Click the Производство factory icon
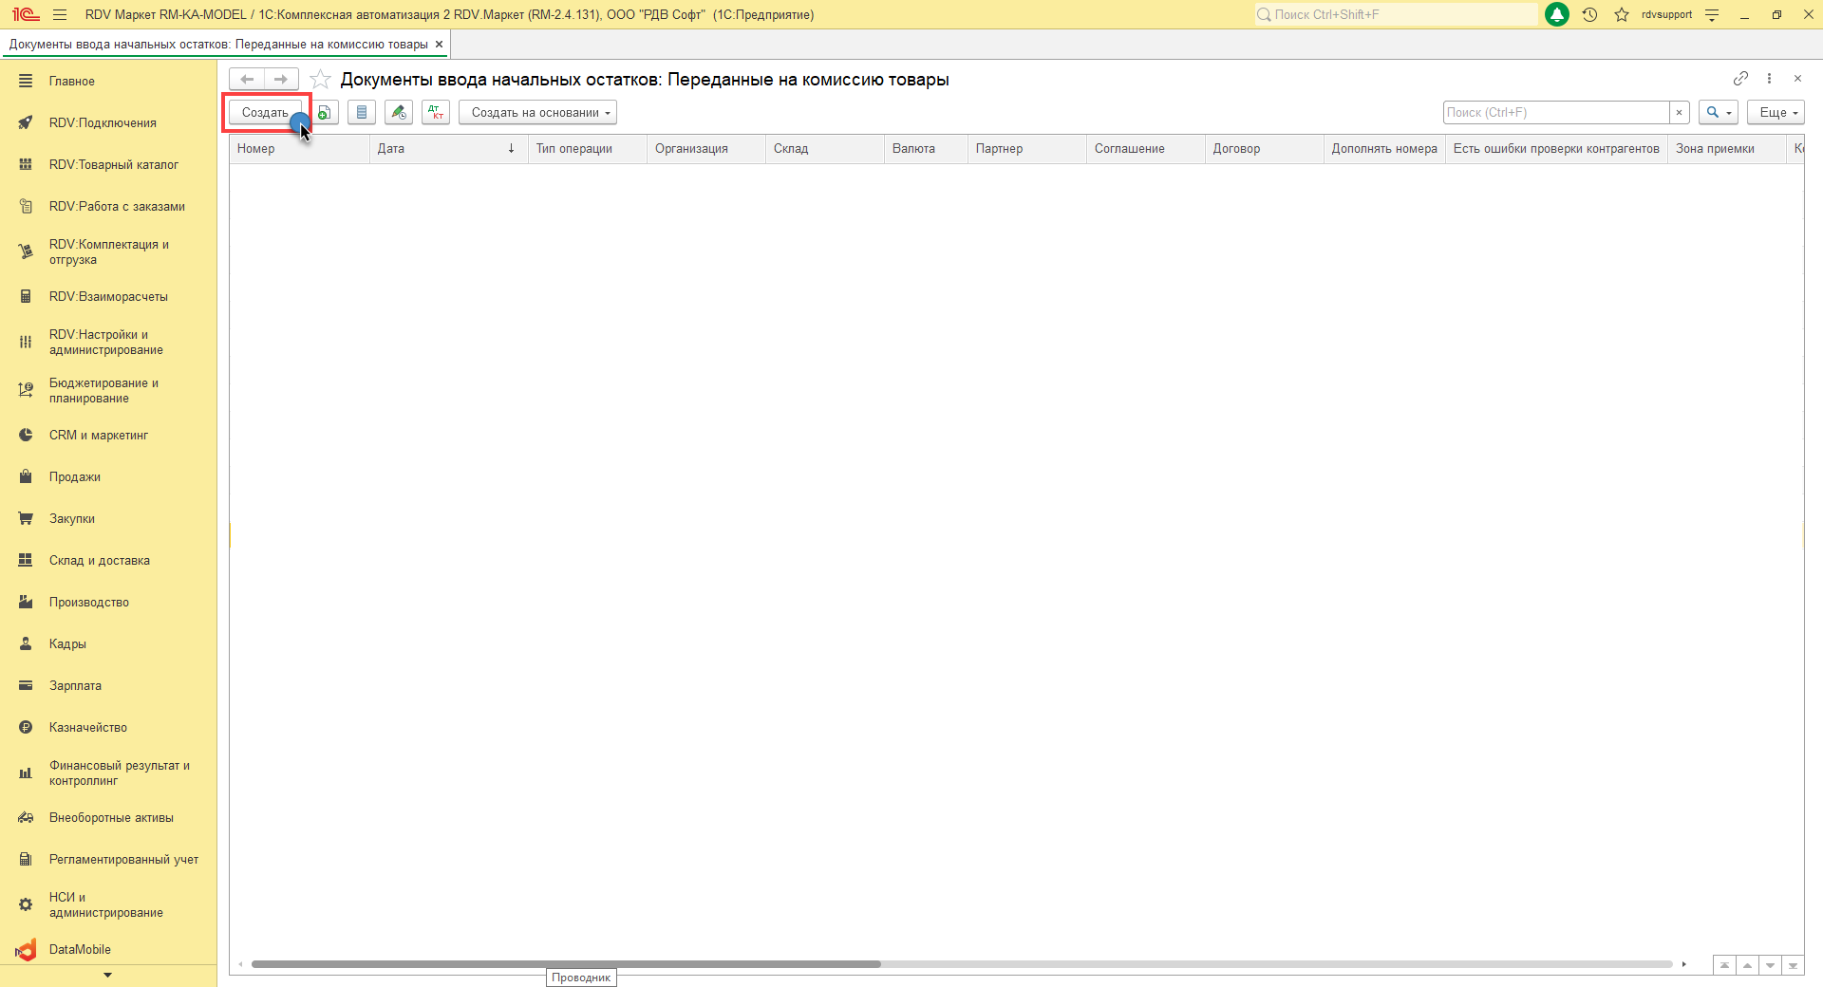Image resolution: width=1823 pixels, height=987 pixels. (26, 602)
